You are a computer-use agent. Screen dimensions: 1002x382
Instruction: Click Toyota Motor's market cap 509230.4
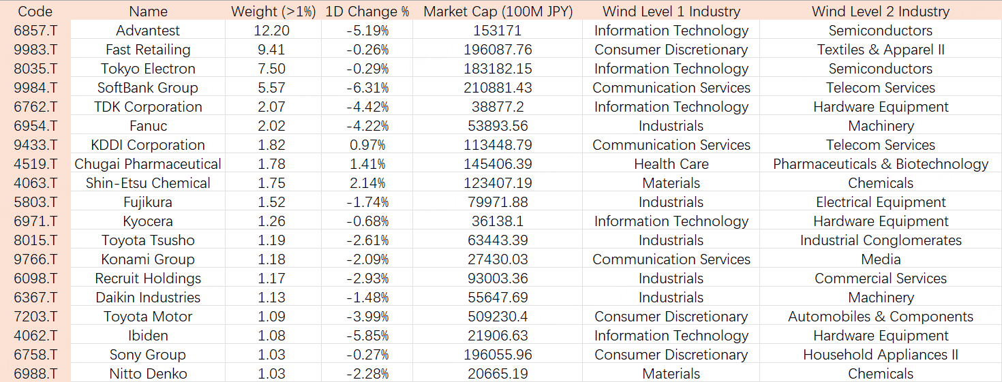tap(498, 317)
